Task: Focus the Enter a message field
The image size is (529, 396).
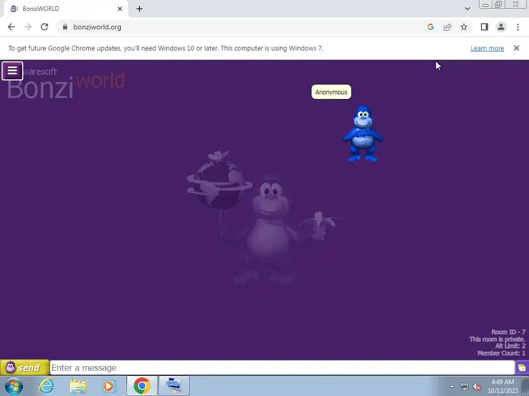Action: click(282, 367)
